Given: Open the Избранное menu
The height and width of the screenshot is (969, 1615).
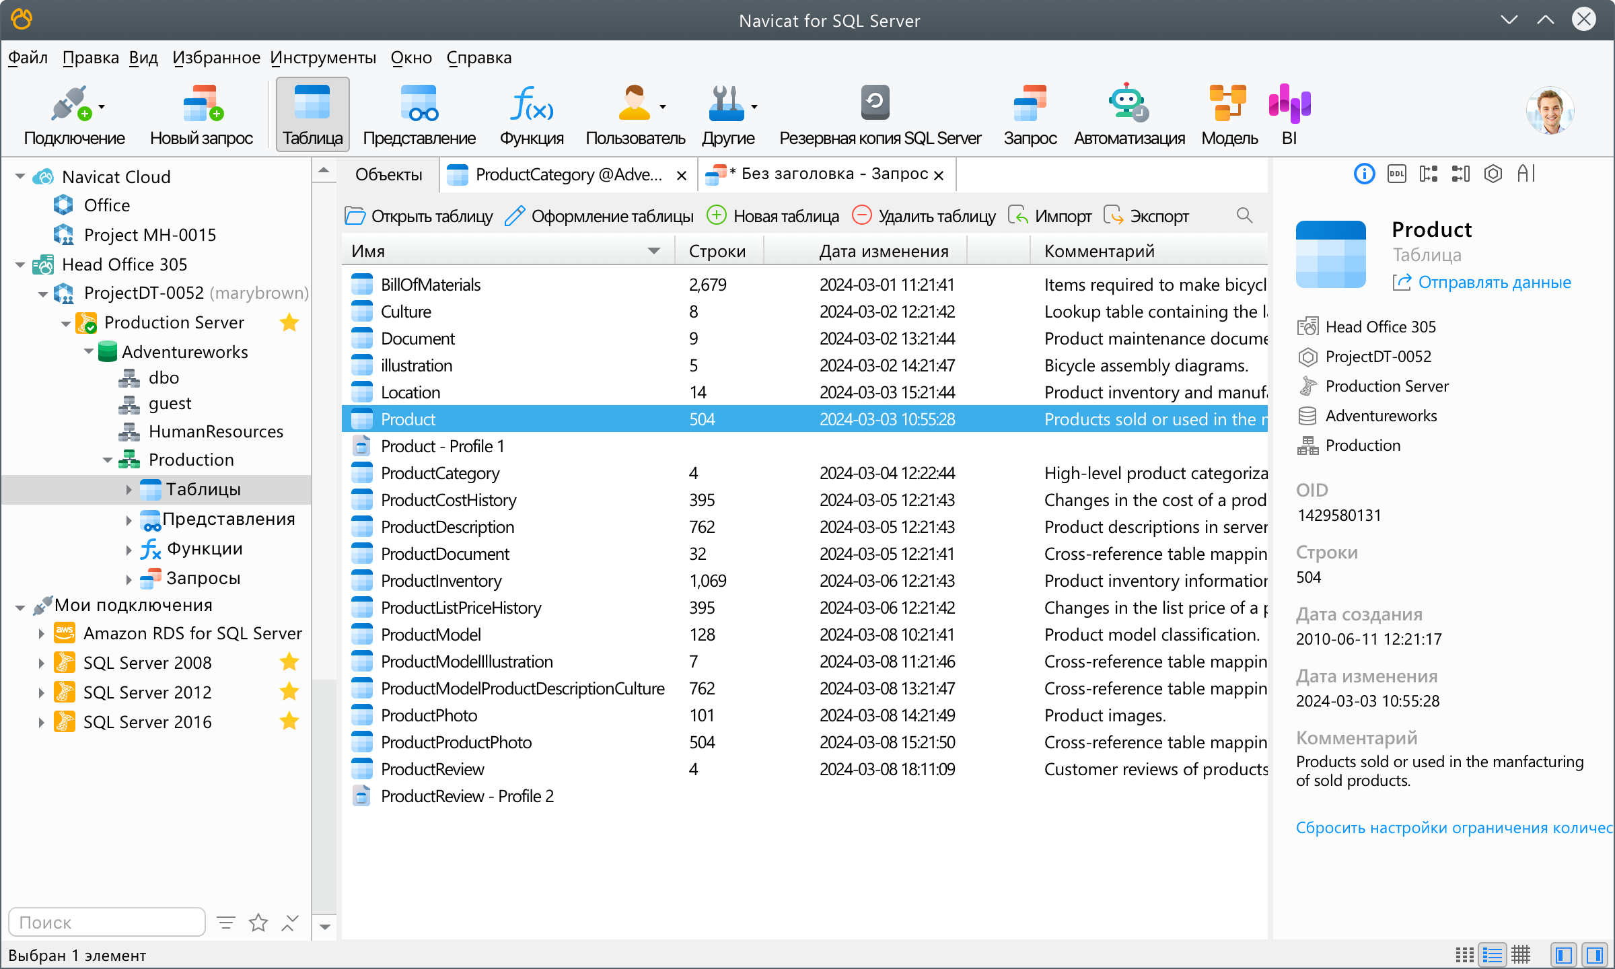Looking at the screenshot, I should [216, 57].
